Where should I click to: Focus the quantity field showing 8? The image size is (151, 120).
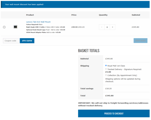tap(107, 27)
